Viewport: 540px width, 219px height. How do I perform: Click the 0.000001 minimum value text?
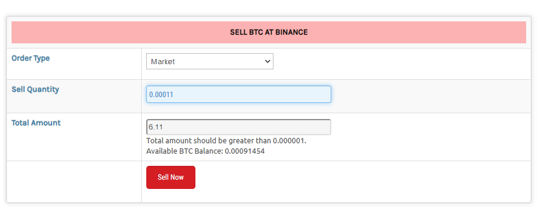click(x=289, y=141)
